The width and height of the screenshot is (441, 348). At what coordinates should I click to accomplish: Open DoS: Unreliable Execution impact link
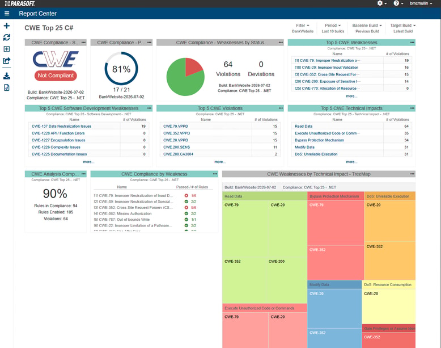pos(316,154)
